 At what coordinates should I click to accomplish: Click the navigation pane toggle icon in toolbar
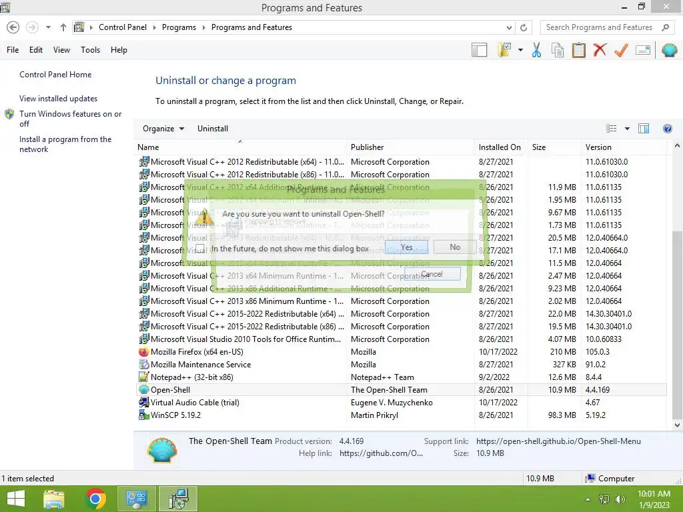[x=479, y=50]
